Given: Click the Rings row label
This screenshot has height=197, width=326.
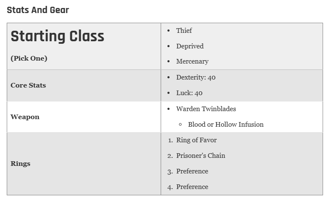Looking at the screenshot, I should [x=20, y=164].
